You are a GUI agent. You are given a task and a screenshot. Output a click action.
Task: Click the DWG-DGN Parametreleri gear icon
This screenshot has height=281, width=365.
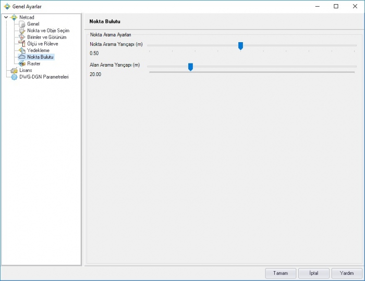coord(14,77)
